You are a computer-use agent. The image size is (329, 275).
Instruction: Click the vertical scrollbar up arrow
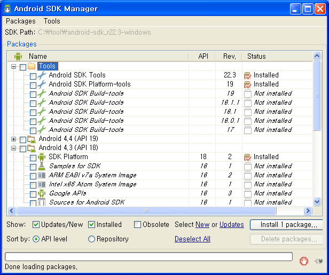[x=317, y=56]
